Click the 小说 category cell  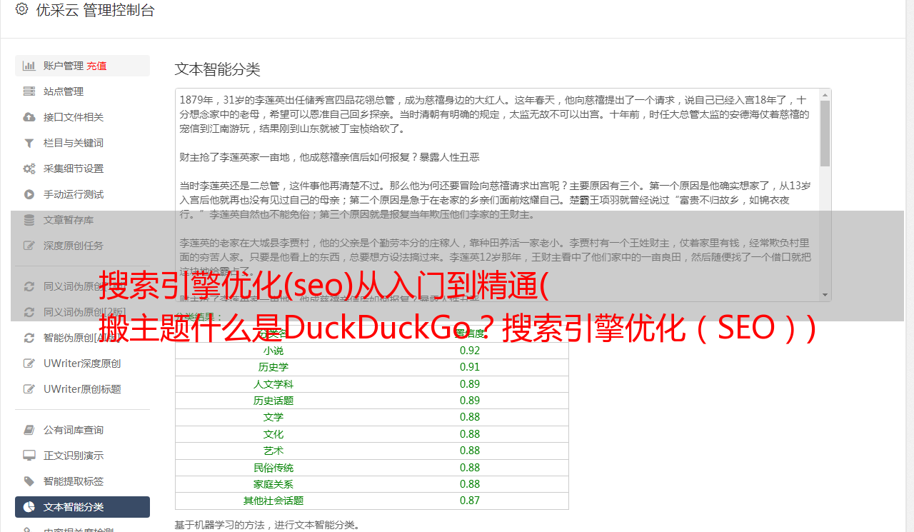pos(273,351)
